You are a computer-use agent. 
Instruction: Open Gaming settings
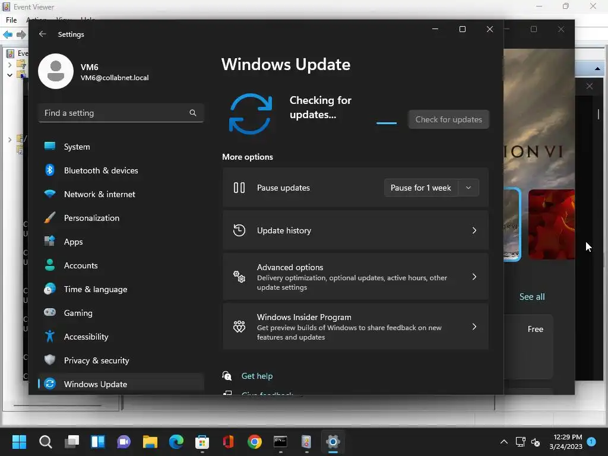(x=121, y=313)
